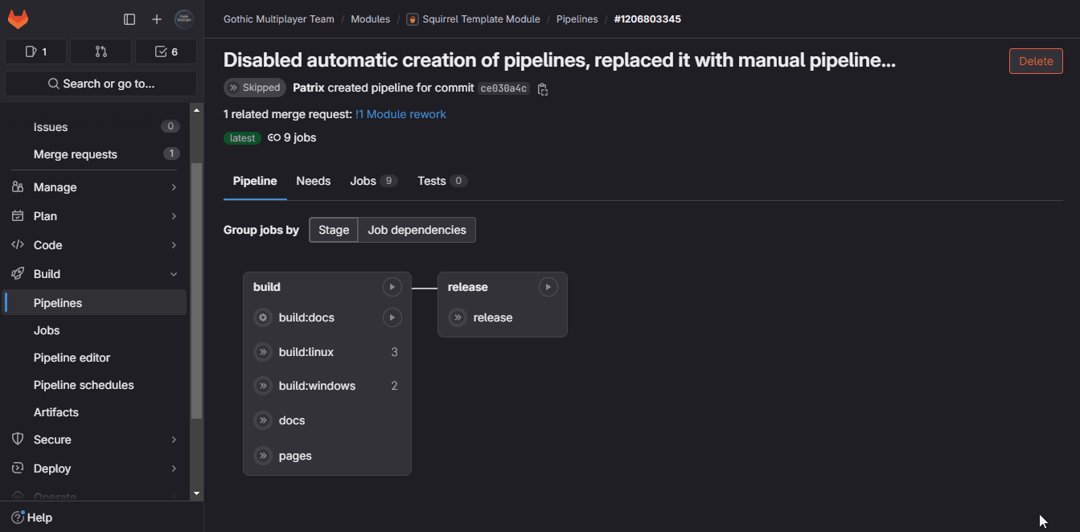Open the Create new (+) menu icon
1080x532 pixels.
coord(156,18)
